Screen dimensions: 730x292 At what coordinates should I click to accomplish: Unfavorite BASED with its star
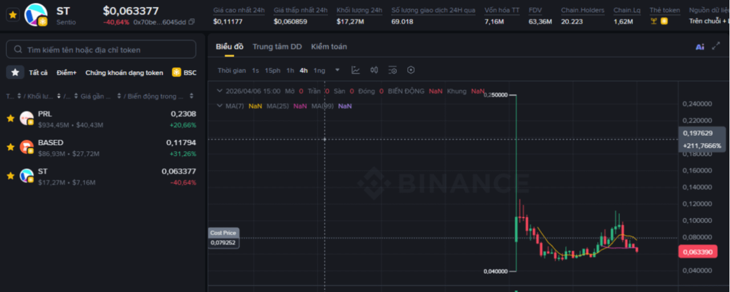tap(10, 147)
